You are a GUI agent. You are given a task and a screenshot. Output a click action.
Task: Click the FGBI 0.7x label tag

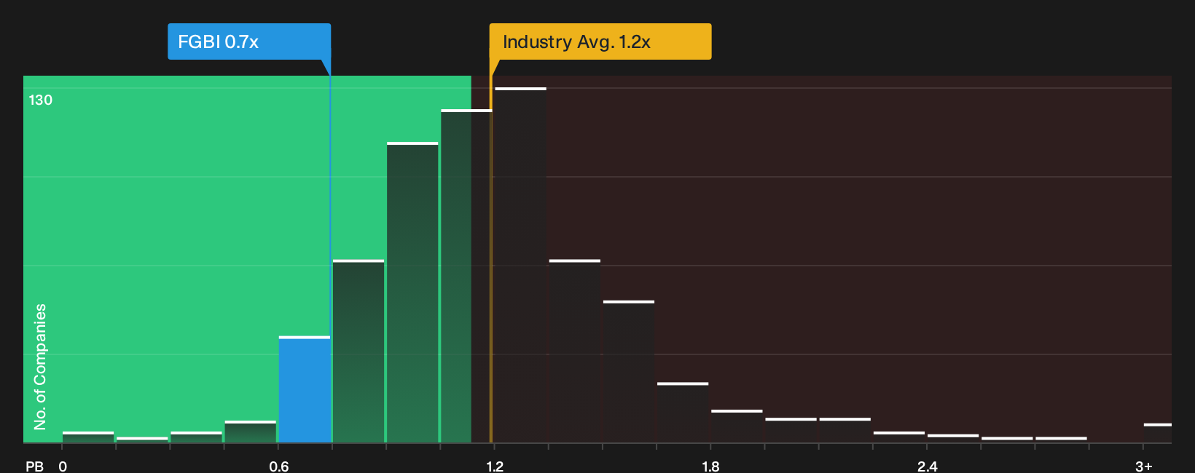[249, 41]
